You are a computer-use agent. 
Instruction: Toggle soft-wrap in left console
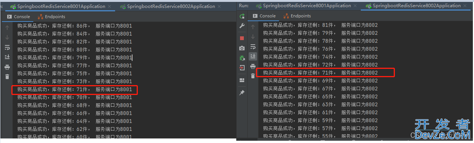7,47
